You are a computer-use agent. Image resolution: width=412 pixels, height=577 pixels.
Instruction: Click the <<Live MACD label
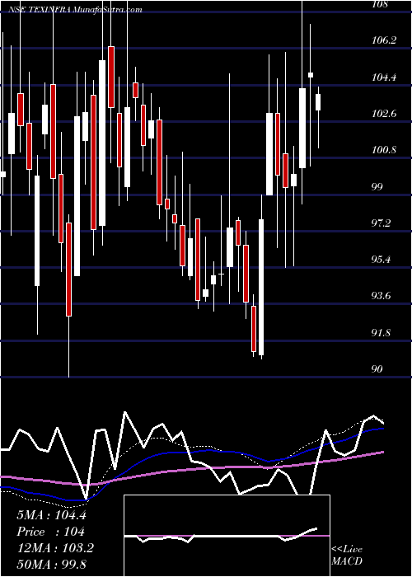point(347,555)
